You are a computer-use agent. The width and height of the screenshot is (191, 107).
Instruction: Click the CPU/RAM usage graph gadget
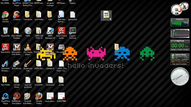(180, 33)
